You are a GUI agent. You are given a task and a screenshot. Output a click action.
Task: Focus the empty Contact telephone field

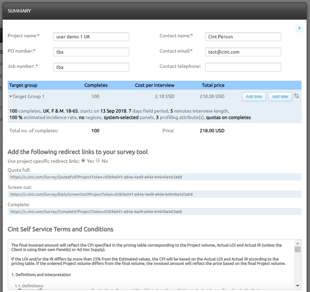[x=243, y=67]
